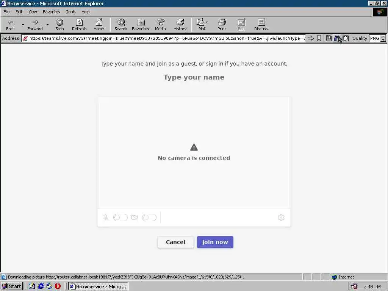Image resolution: width=388 pixels, height=291 pixels.
Task: Click the binoculars find icon
Action: (x=337, y=38)
